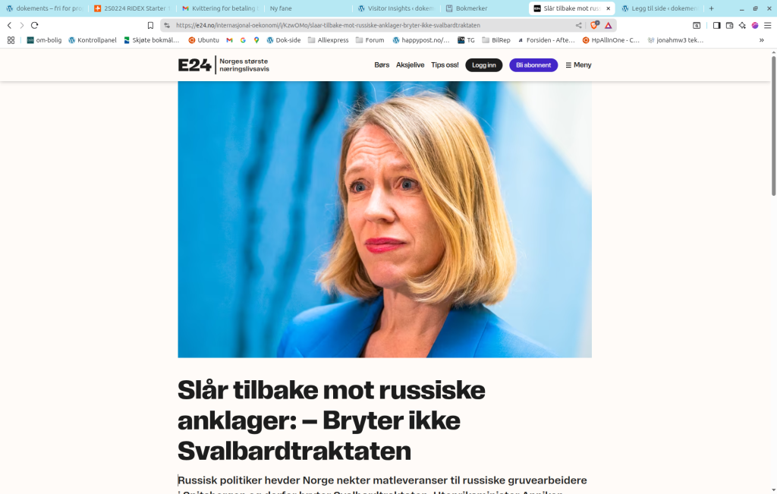Switch to Visitor Insights tab

click(395, 8)
